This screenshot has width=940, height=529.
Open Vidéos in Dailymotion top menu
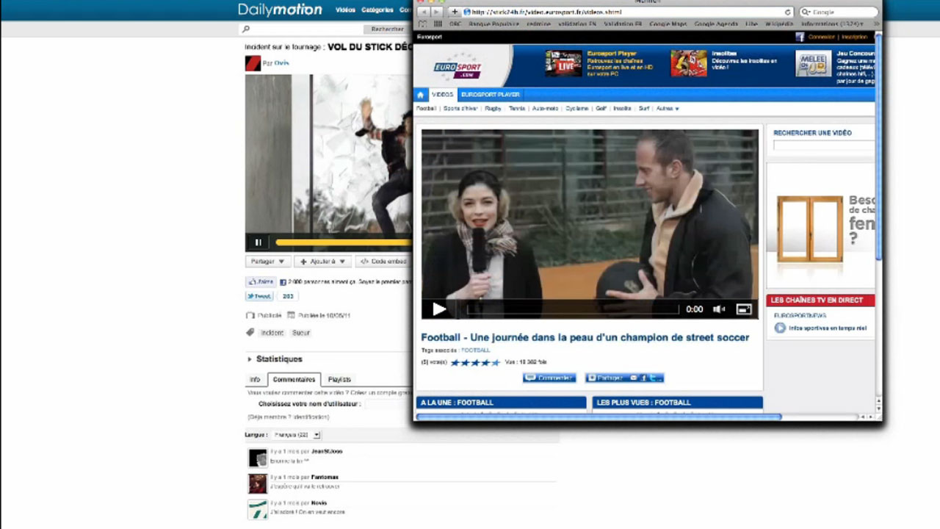click(345, 10)
